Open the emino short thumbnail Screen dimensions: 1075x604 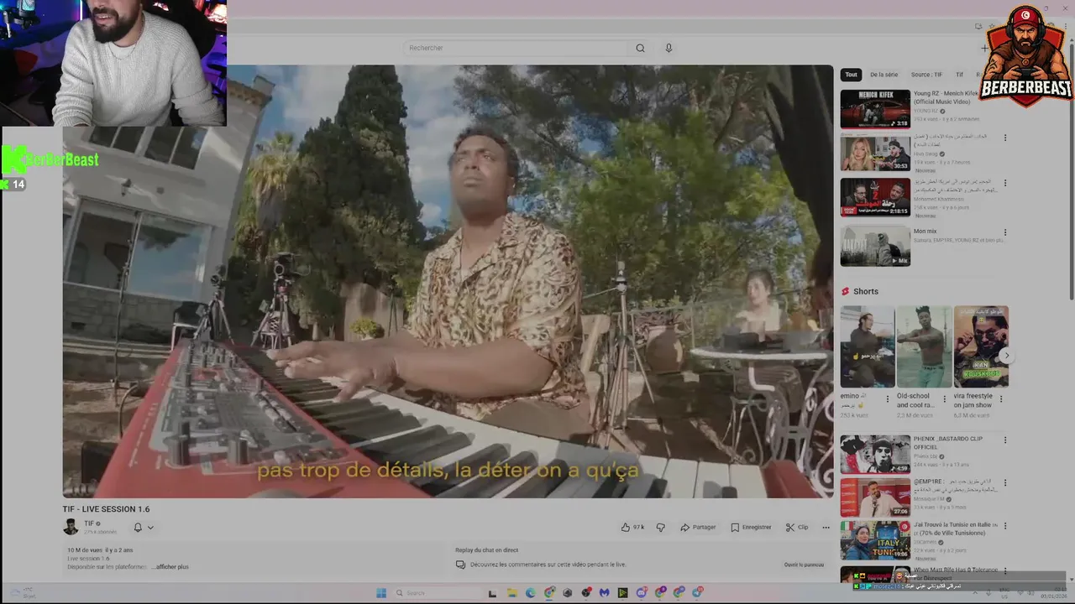tap(867, 346)
